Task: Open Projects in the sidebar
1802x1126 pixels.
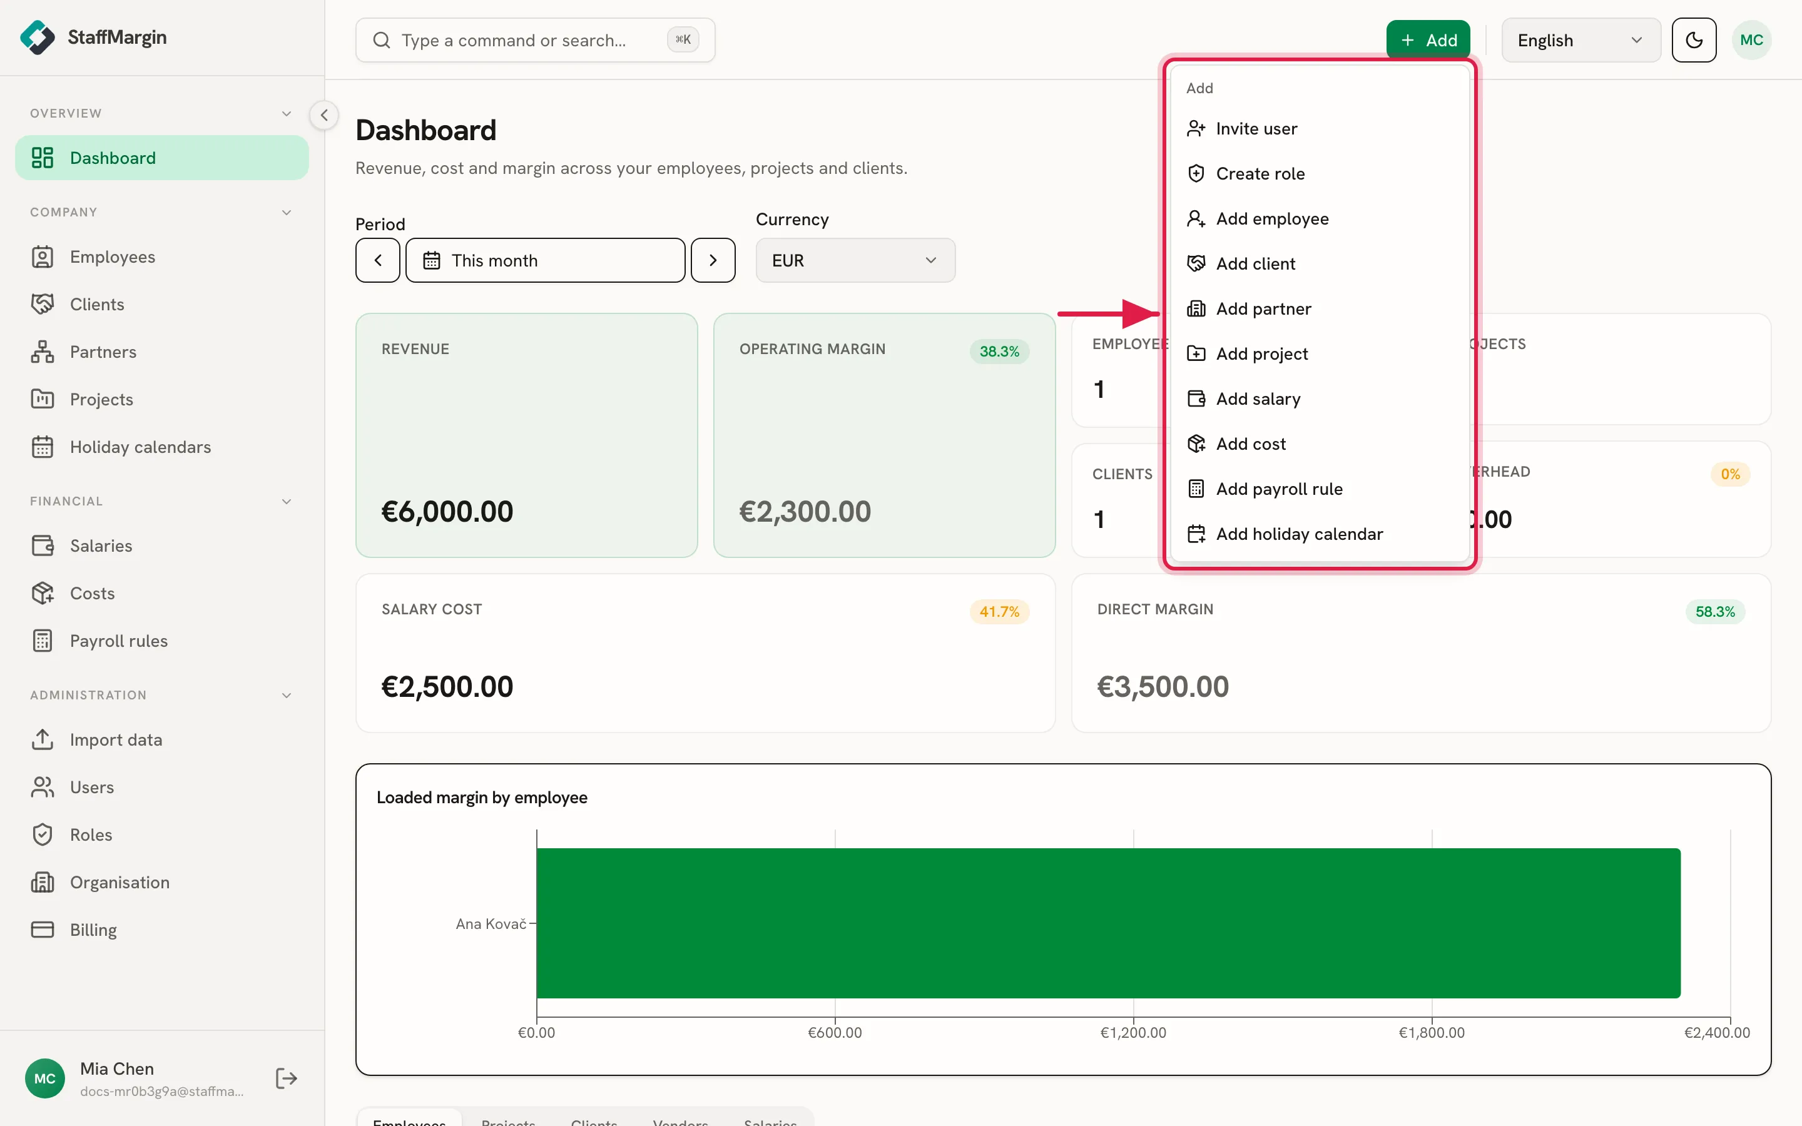Action: (x=161, y=400)
